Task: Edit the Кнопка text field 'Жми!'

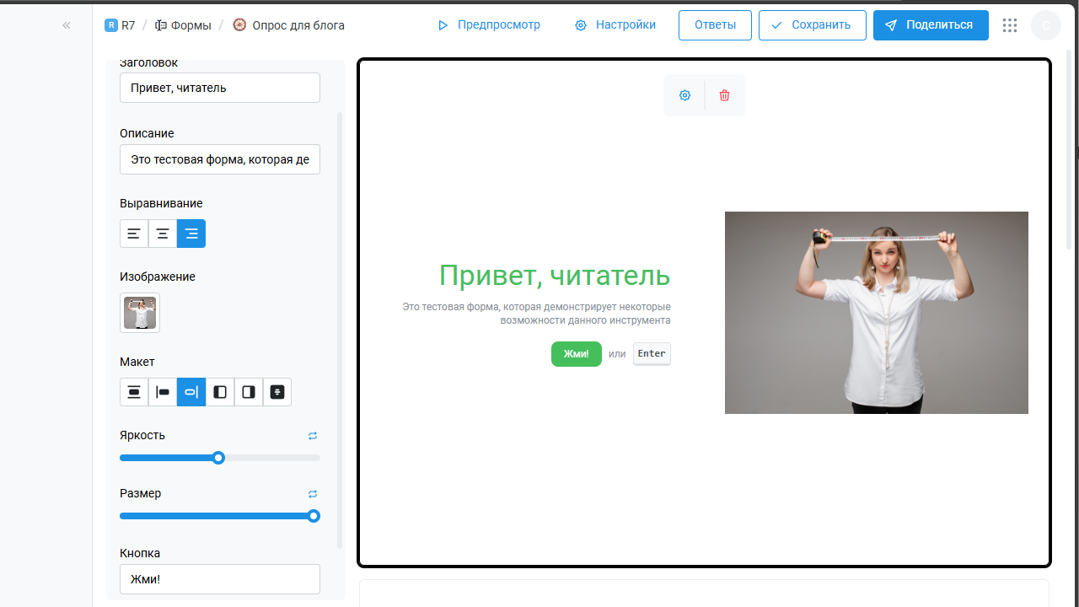Action: (220, 579)
